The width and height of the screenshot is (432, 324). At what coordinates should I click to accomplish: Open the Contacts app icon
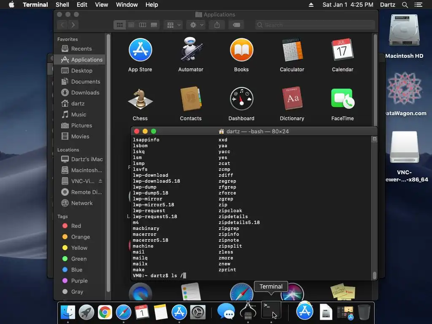click(x=191, y=99)
